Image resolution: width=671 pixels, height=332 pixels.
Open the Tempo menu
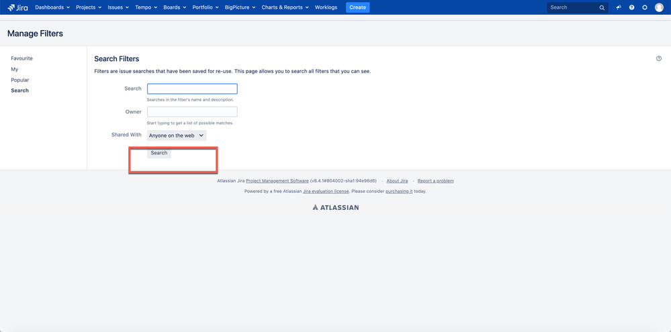(146, 7)
